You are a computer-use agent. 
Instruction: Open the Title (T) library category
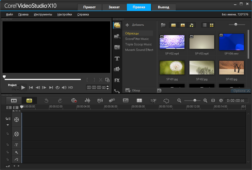click(x=117, y=58)
